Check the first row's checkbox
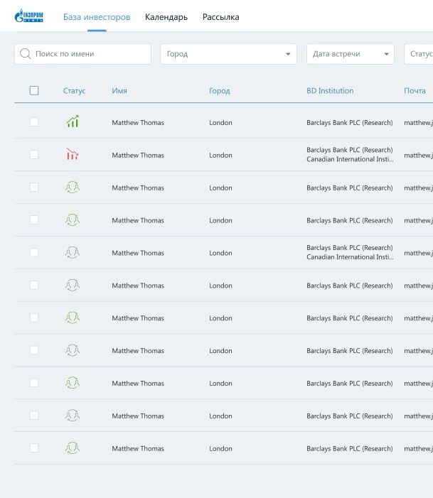 point(34,122)
